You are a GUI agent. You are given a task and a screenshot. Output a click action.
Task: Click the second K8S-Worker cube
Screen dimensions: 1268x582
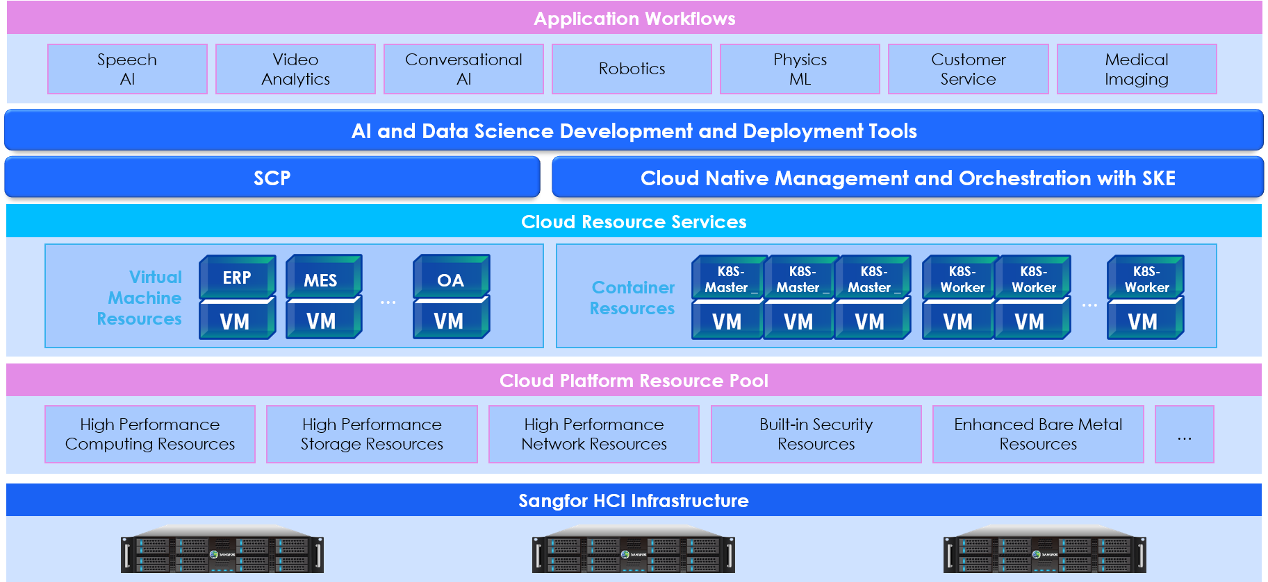click(x=1032, y=277)
